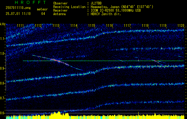Click the green horizontal carrier line
The width and height of the screenshot is (187, 119).
(103, 61)
